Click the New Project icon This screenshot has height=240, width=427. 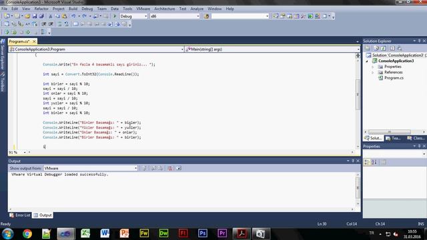click(x=7, y=16)
